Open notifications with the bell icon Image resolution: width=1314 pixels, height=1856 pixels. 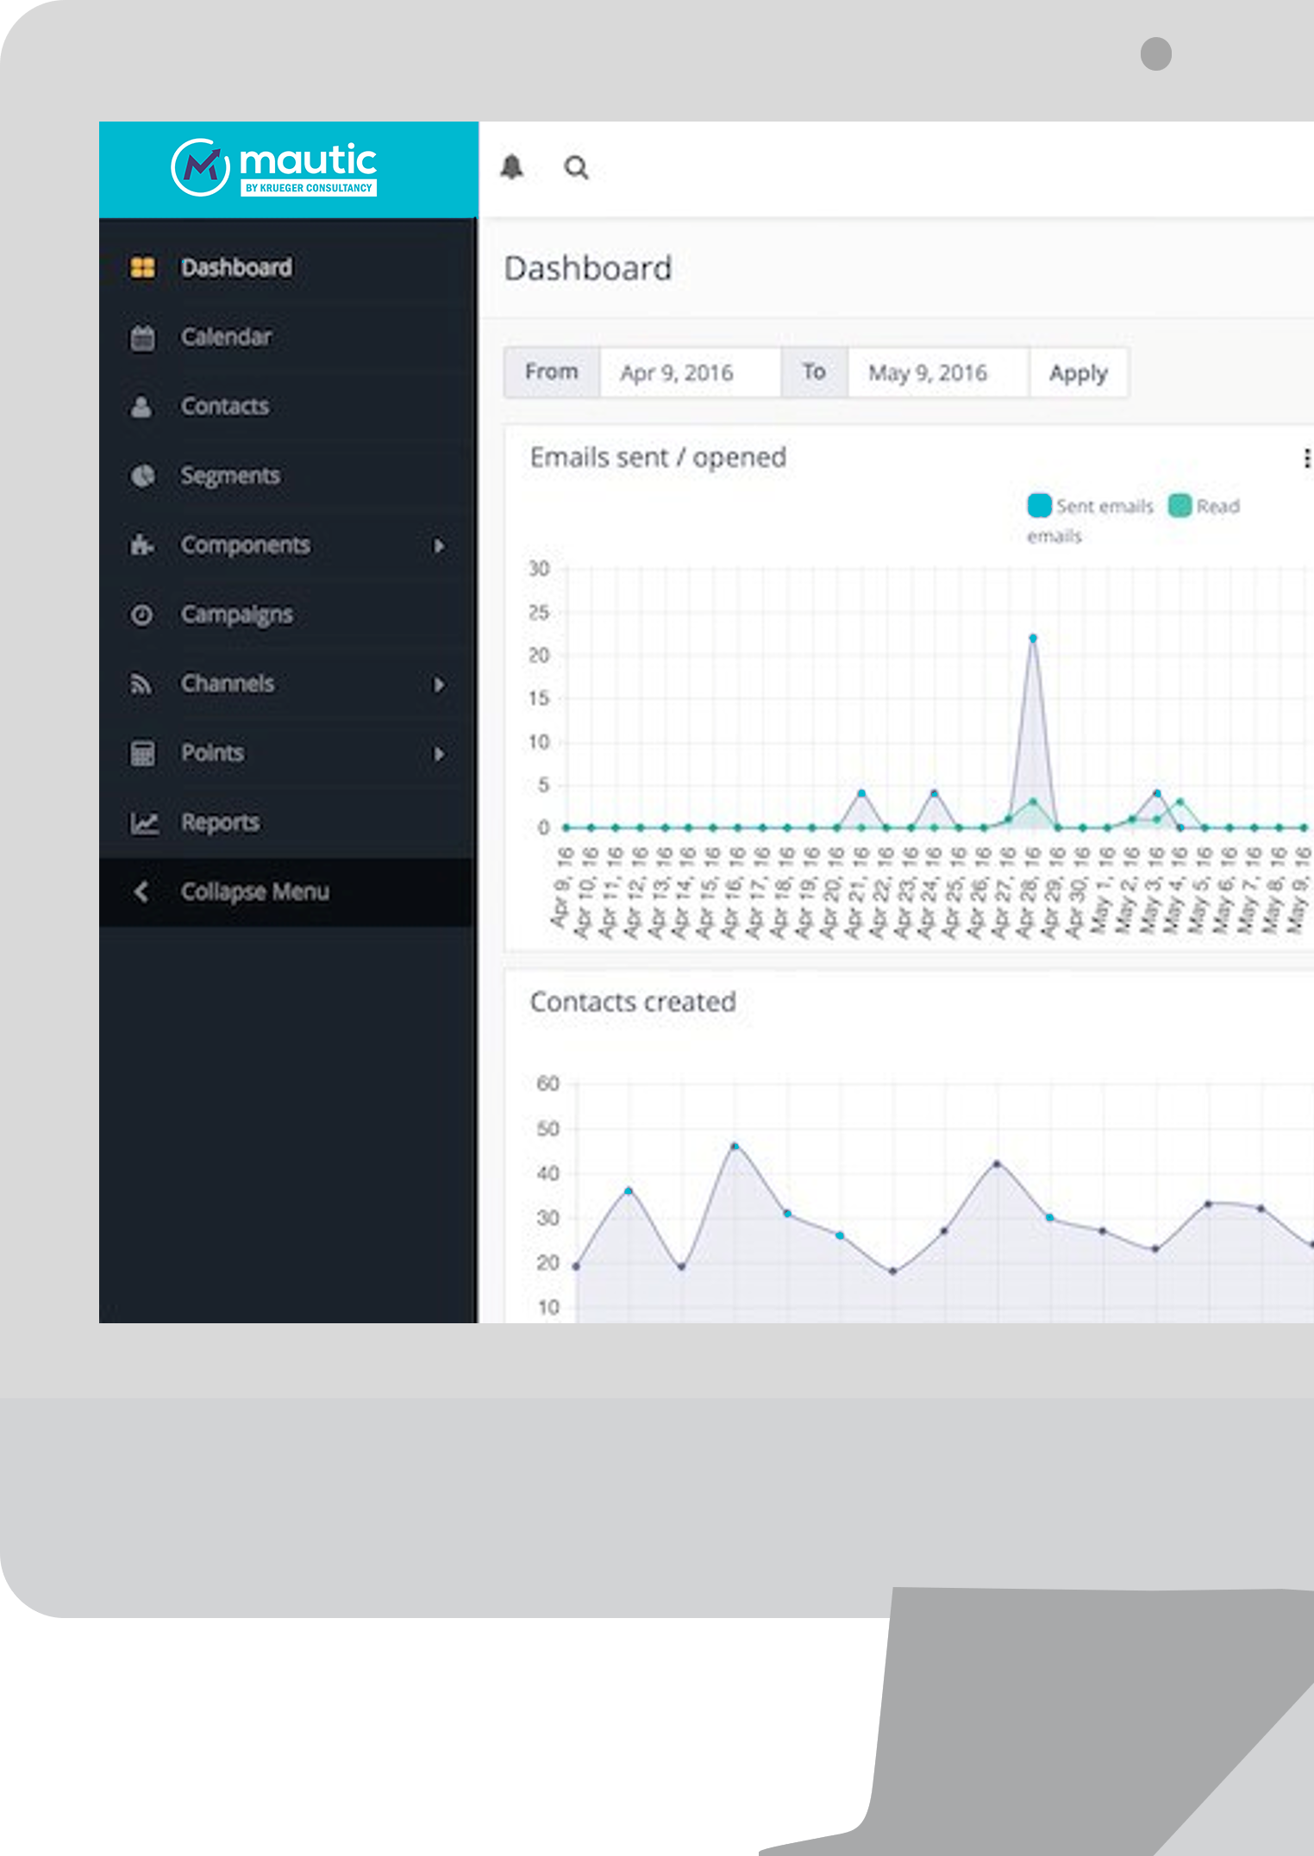(512, 167)
